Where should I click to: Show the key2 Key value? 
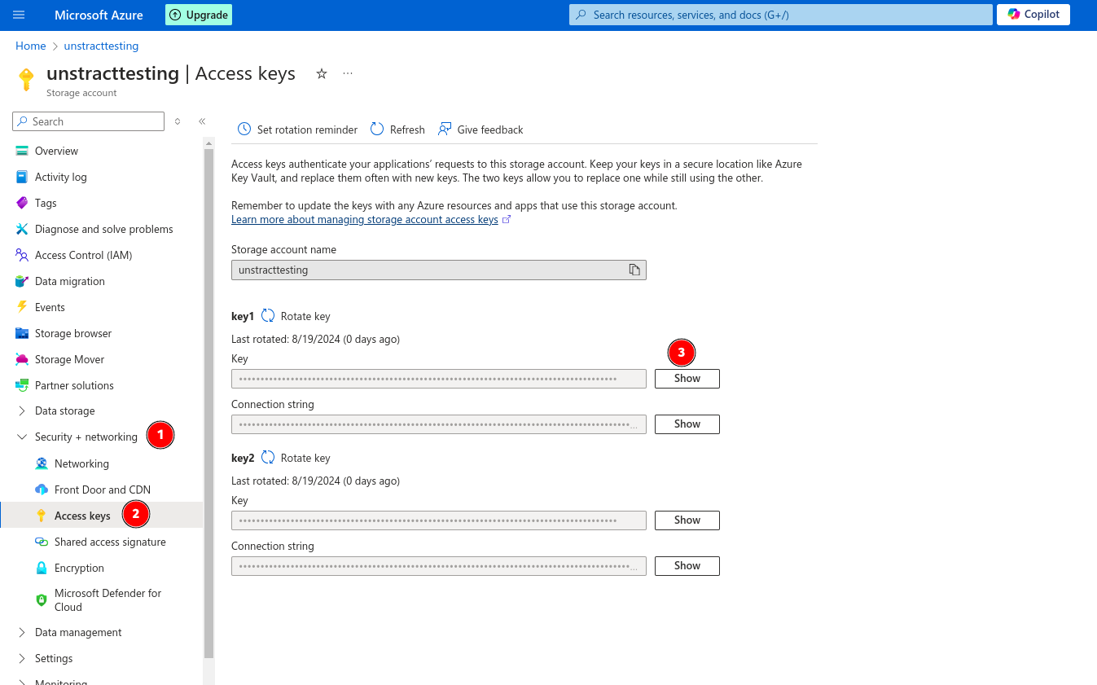coord(687,520)
